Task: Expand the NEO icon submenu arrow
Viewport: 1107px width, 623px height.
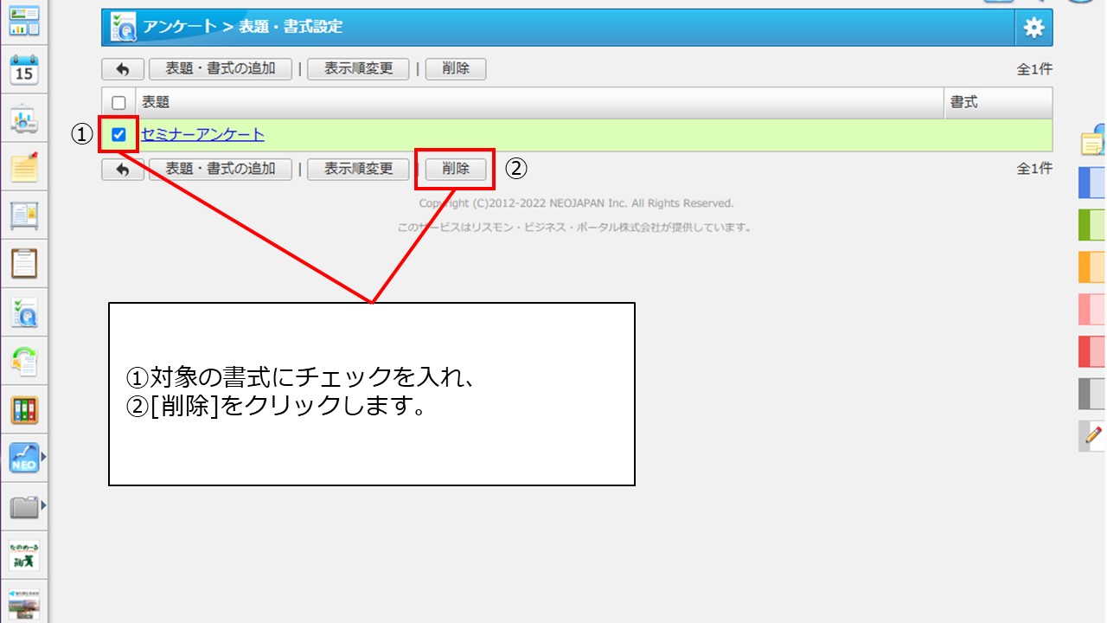Action: (43, 455)
